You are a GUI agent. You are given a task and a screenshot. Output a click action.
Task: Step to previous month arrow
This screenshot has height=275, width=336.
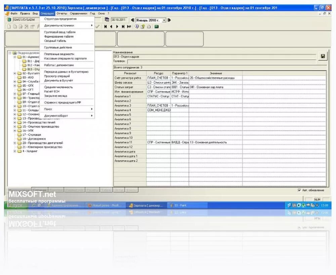pos(132,20)
